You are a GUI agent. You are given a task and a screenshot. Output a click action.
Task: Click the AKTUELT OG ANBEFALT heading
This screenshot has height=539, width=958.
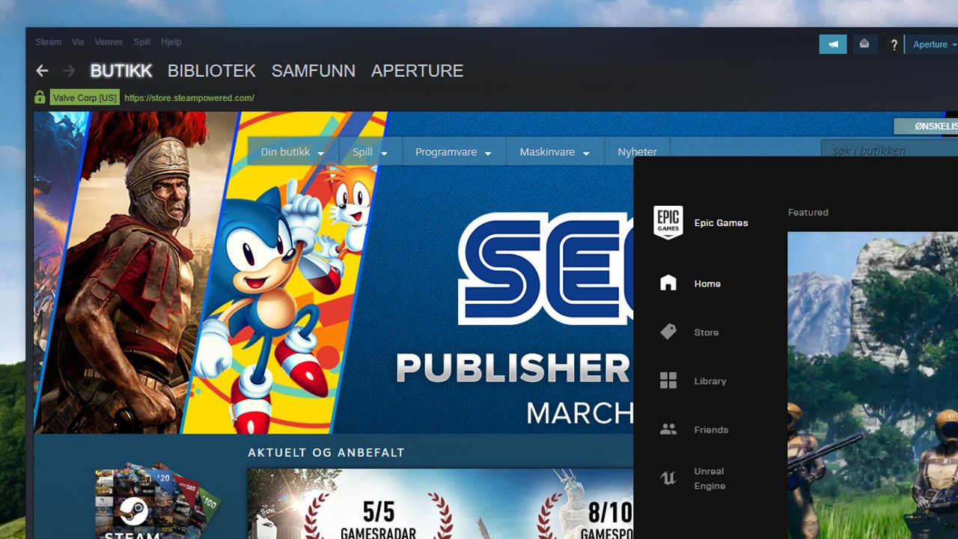pos(326,453)
